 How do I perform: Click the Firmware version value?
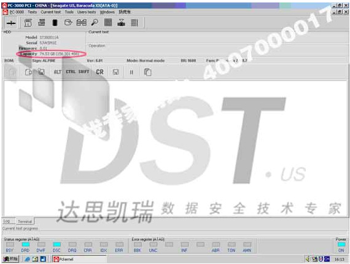(x=44, y=49)
